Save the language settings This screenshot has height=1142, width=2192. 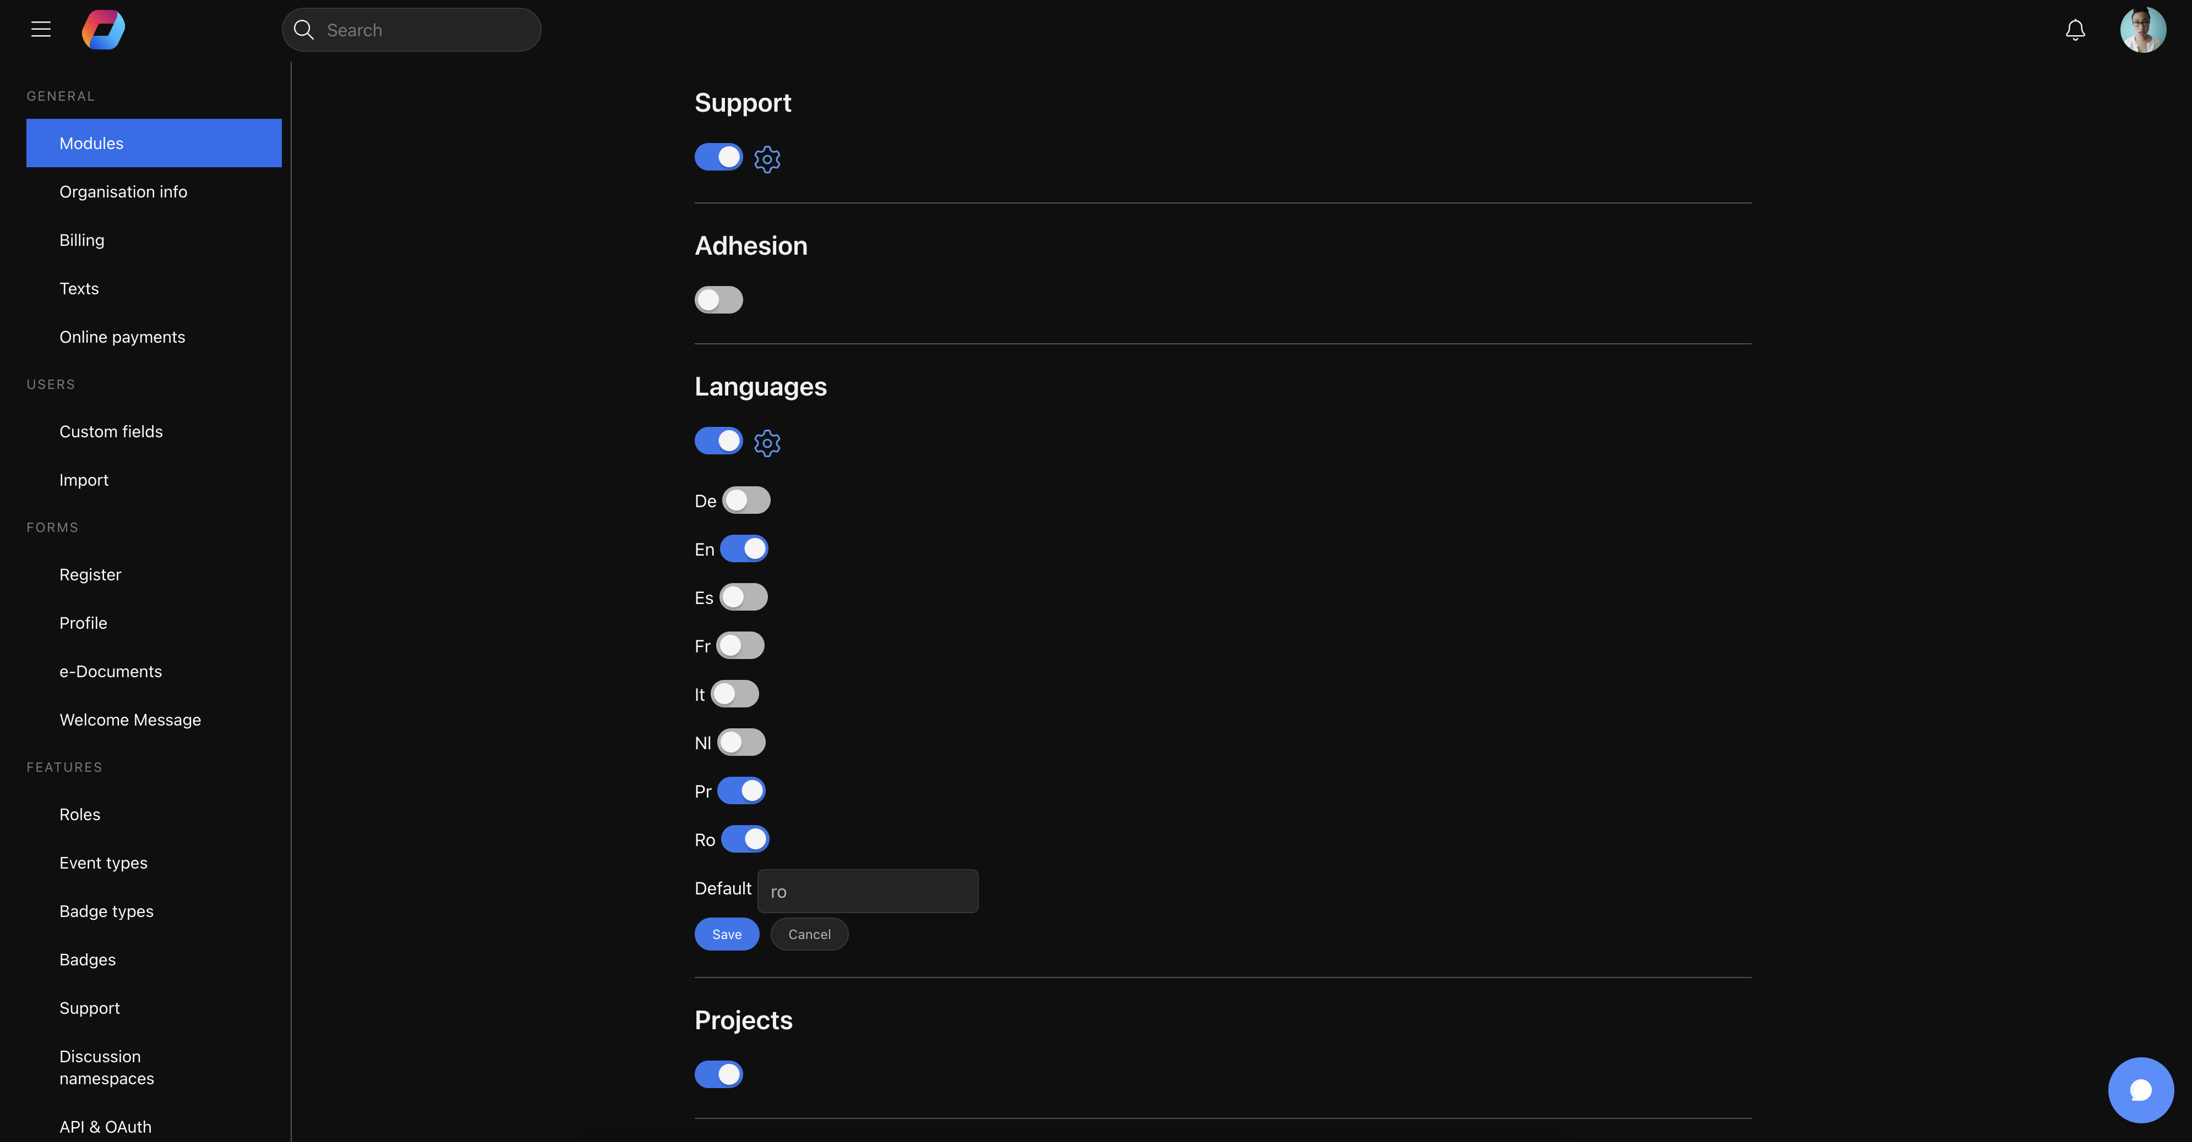(x=726, y=934)
